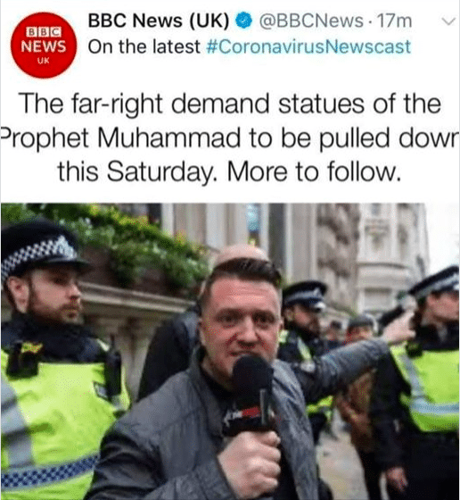Viewport: 460px width, 500px height.
Task: Click the white NEWS lettering inside the avatar
Action: [x=44, y=46]
